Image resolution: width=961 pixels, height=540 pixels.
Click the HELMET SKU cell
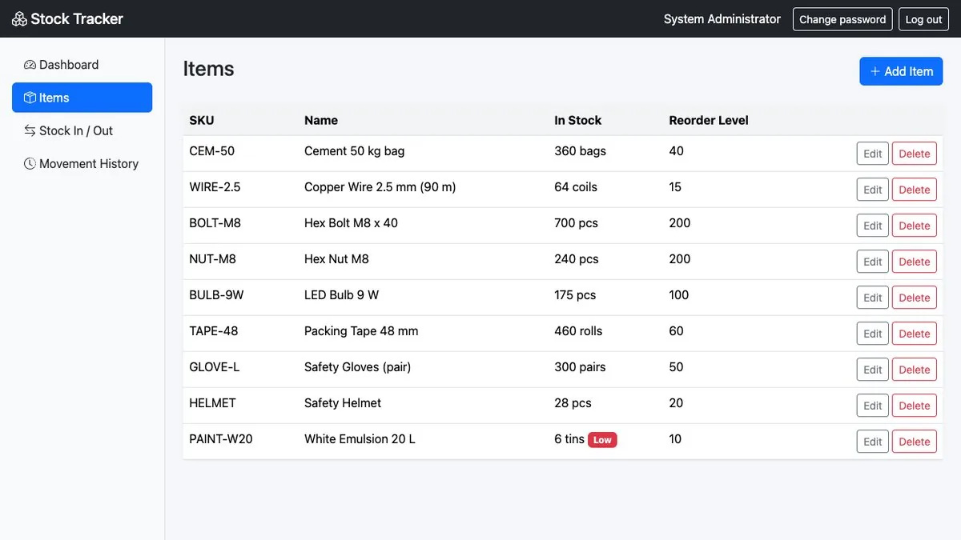click(212, 403)
